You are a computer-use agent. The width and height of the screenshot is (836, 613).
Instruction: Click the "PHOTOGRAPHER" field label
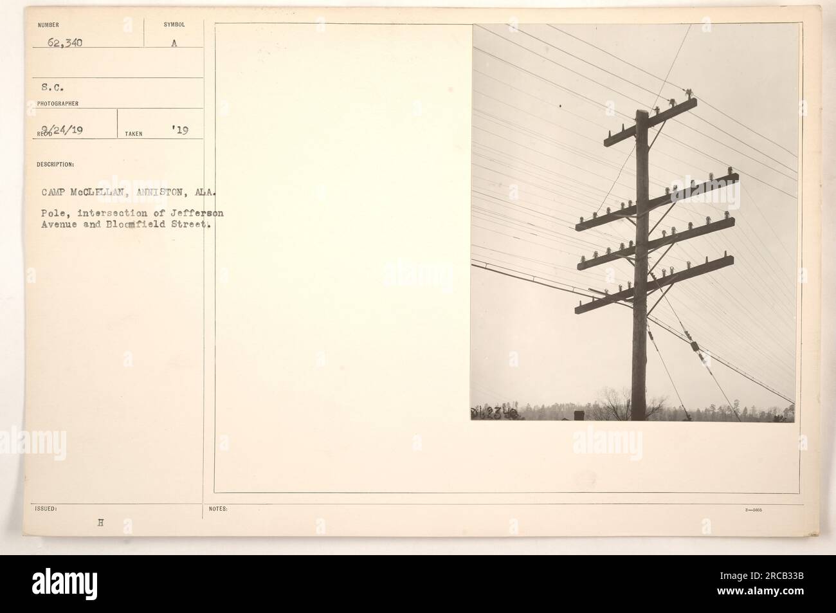58,103
